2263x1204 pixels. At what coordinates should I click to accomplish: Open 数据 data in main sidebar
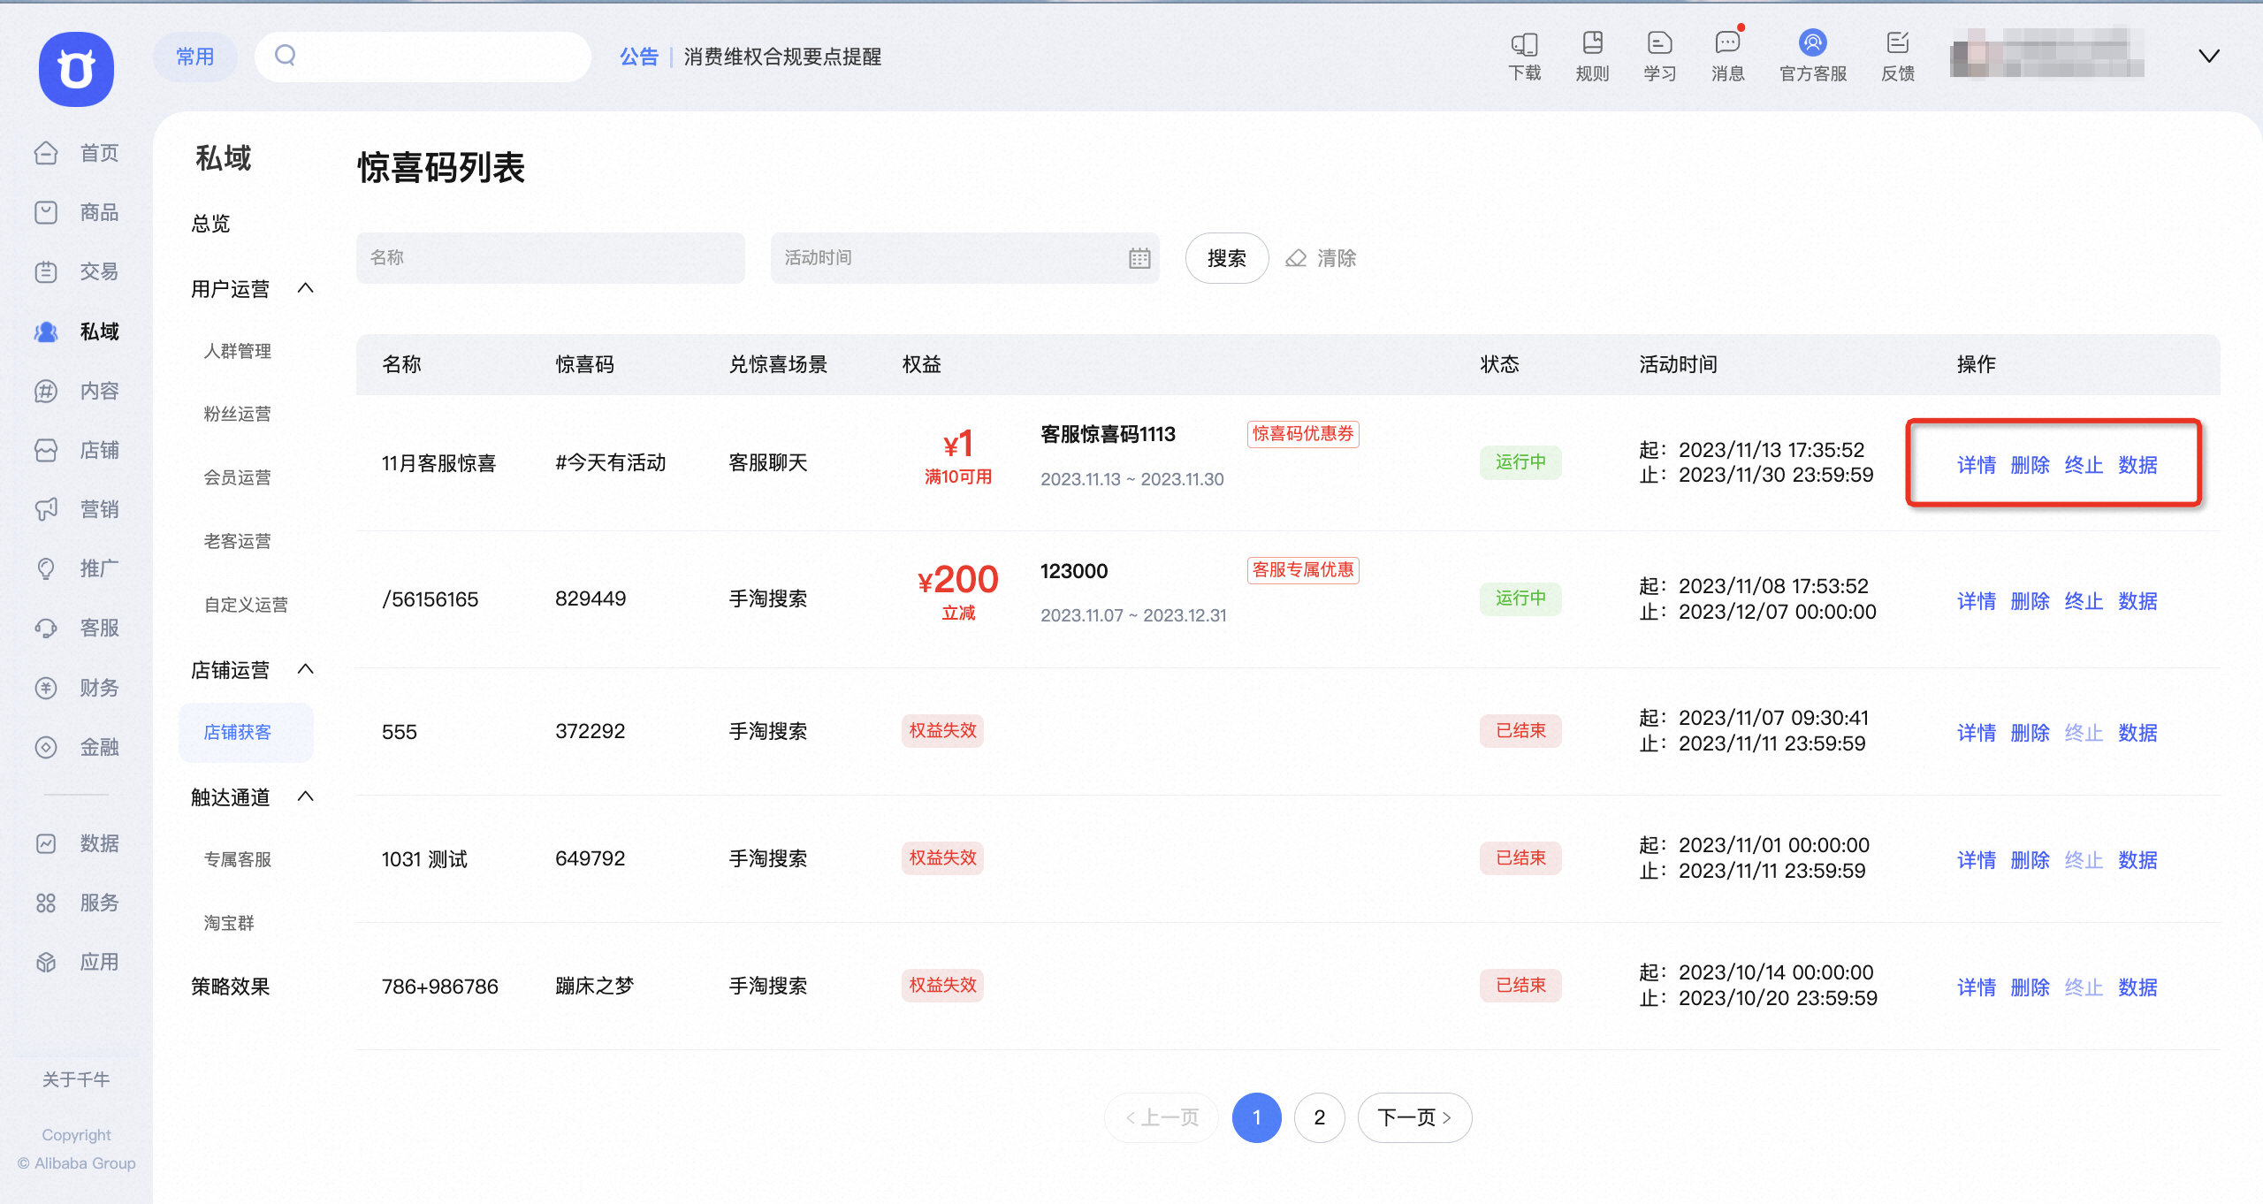77,843
